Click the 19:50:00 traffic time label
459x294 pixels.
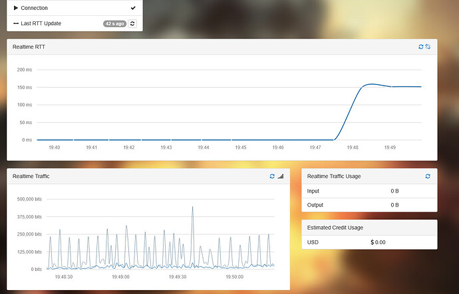pos(234,277)
